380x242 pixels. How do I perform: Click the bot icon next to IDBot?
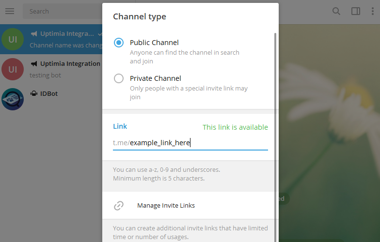coord(34,93)
